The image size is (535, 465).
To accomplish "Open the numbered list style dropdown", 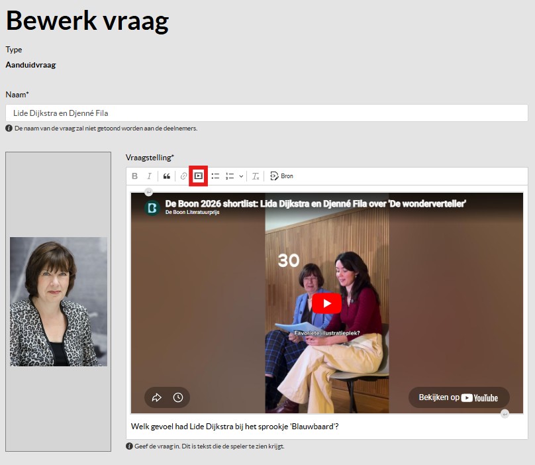I will point(241,176).
